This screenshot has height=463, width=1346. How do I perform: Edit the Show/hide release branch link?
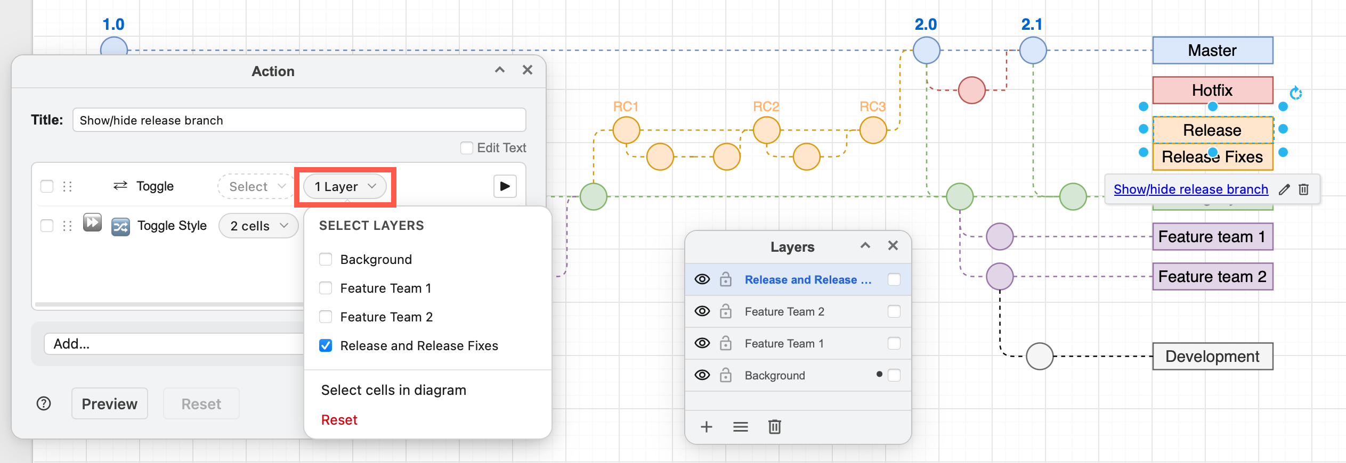point(1285,189)
